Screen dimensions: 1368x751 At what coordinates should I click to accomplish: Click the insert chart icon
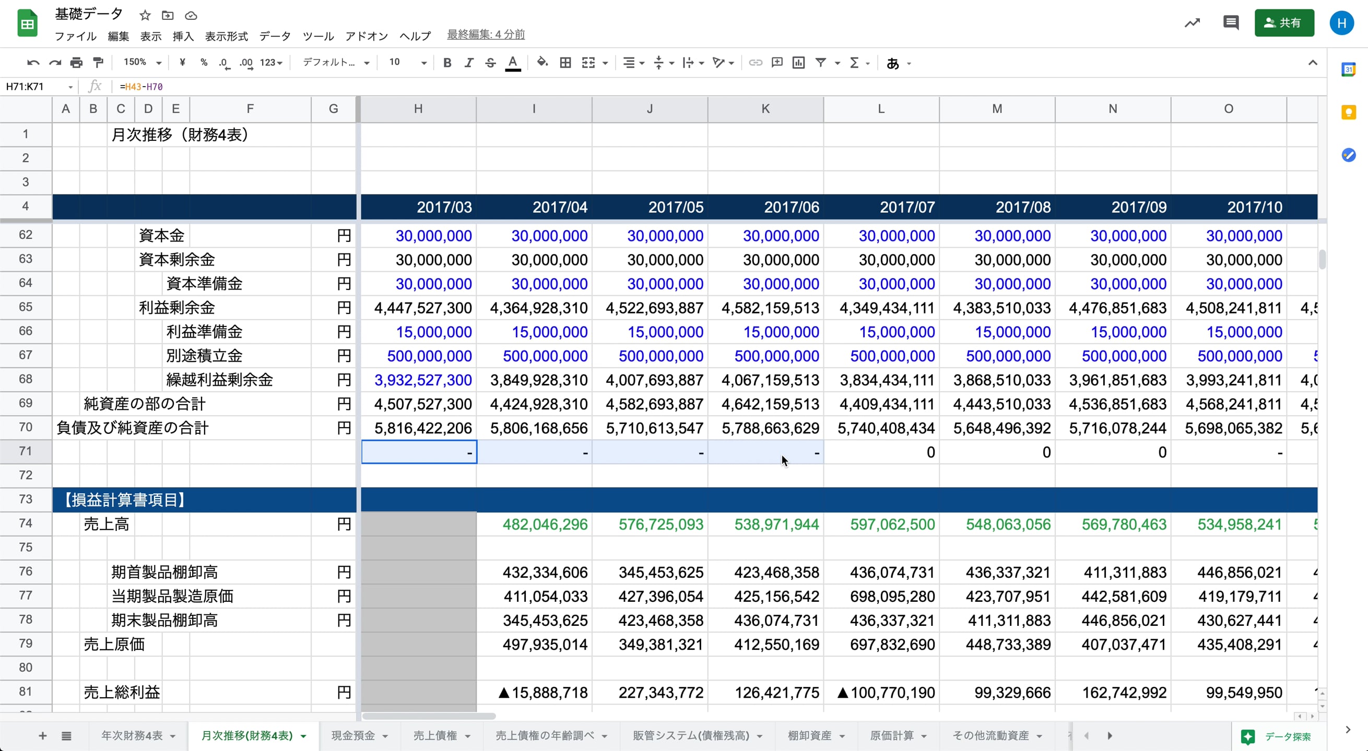click(798, 63)
